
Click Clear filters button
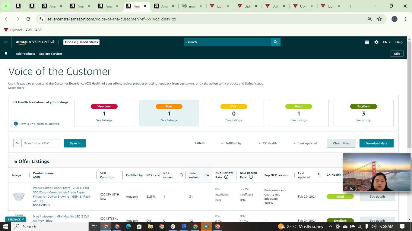(x=341, y=143)
